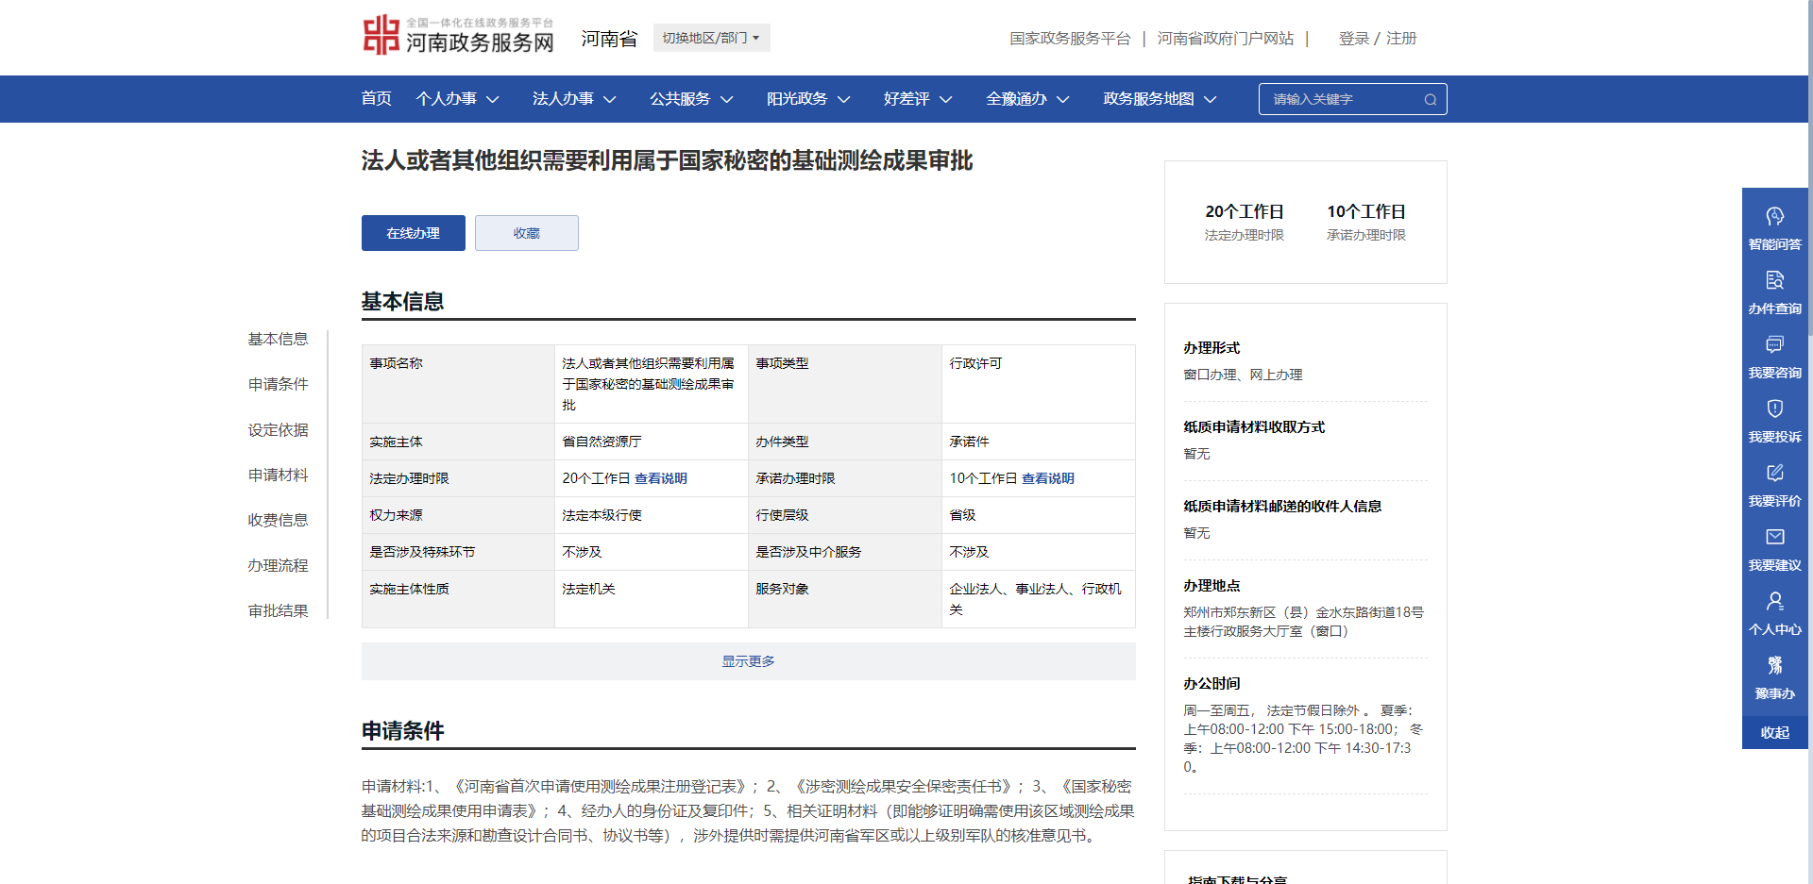
Task: Click 显示更多 to expand table
Action: tap(749, 661)
